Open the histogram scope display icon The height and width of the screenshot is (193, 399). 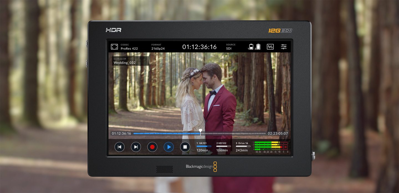coord(270,46)
